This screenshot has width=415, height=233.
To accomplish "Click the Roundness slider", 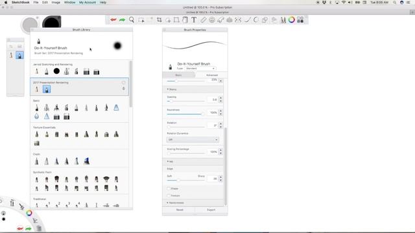I will (186, 114).
